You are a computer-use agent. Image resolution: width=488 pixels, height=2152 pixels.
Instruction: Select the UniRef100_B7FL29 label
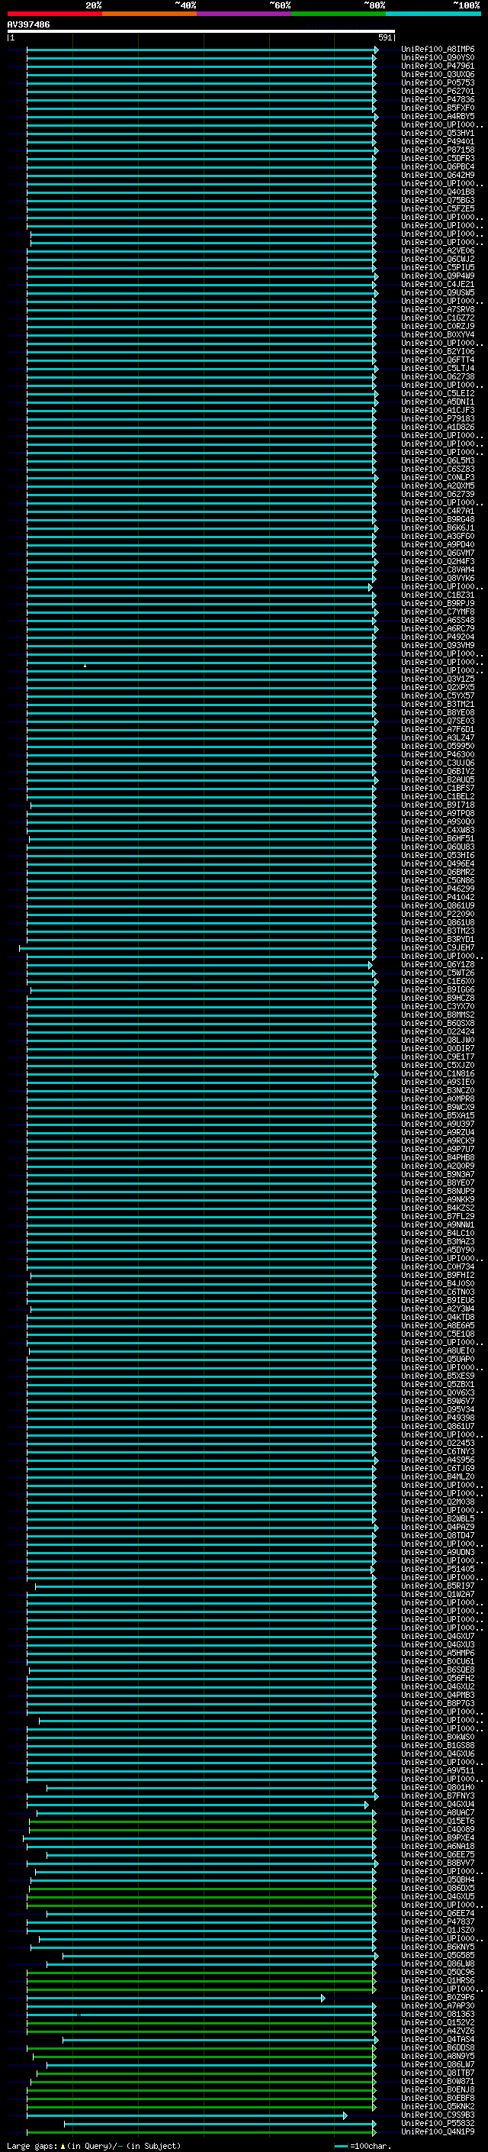pyautogui.click(x=438, y=1217)
